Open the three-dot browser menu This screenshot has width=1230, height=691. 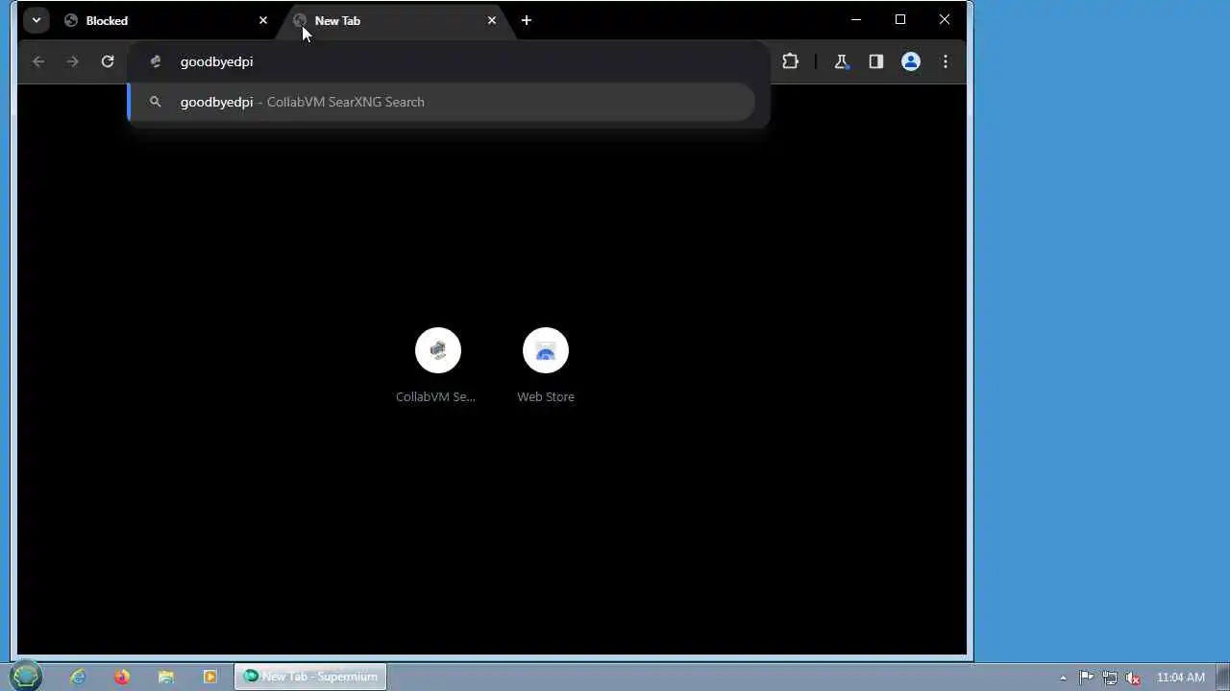946,61
